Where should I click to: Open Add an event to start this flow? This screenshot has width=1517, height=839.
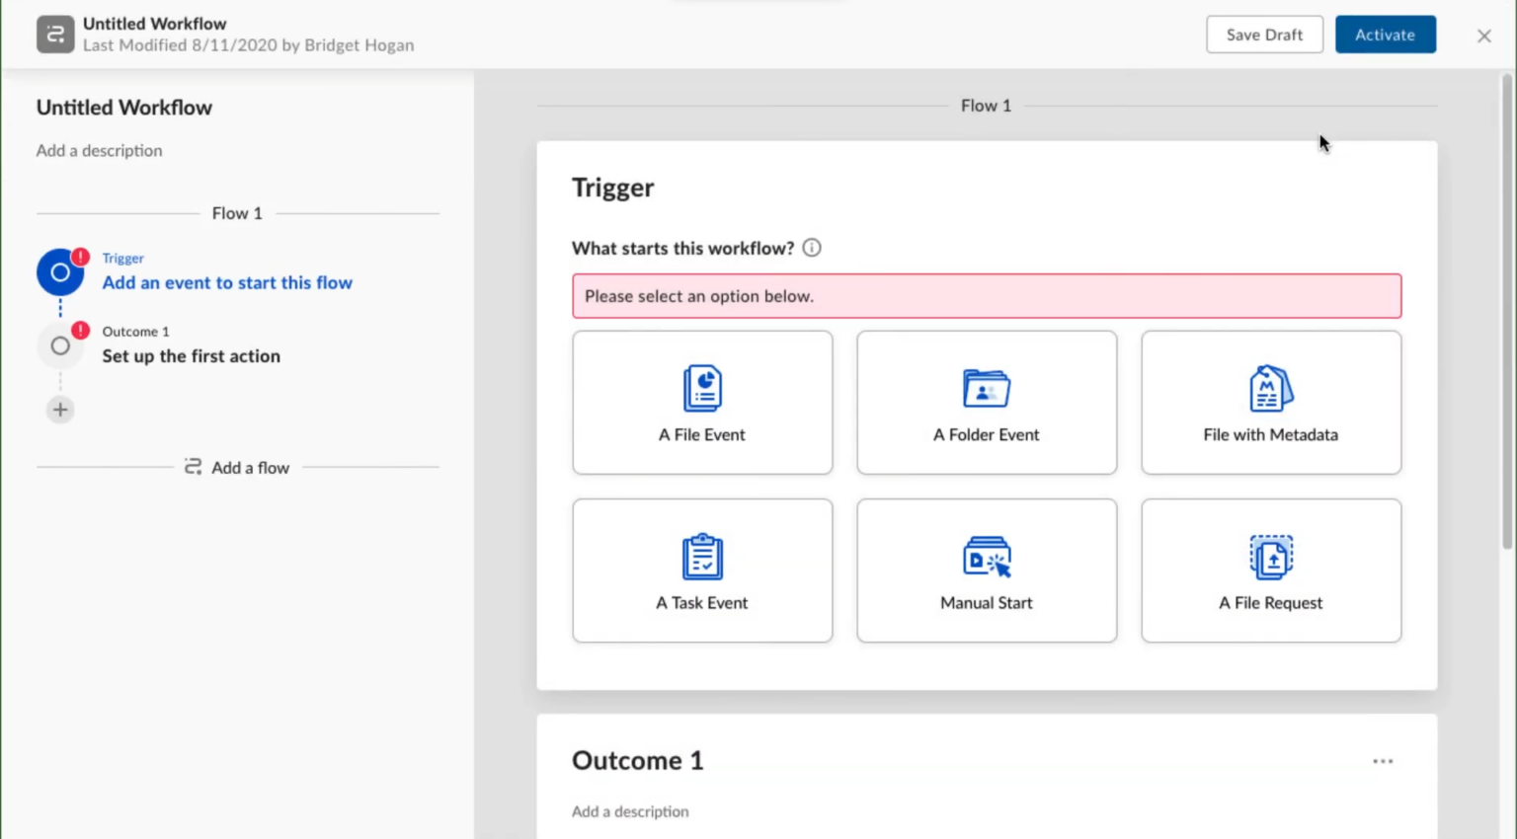click(226, 283)
